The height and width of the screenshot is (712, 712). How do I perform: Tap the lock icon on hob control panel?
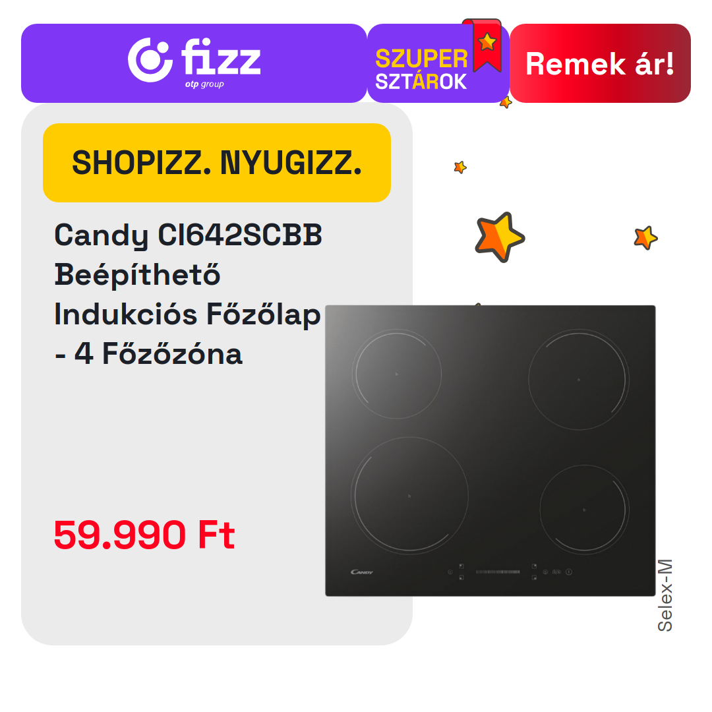(556, 572)
